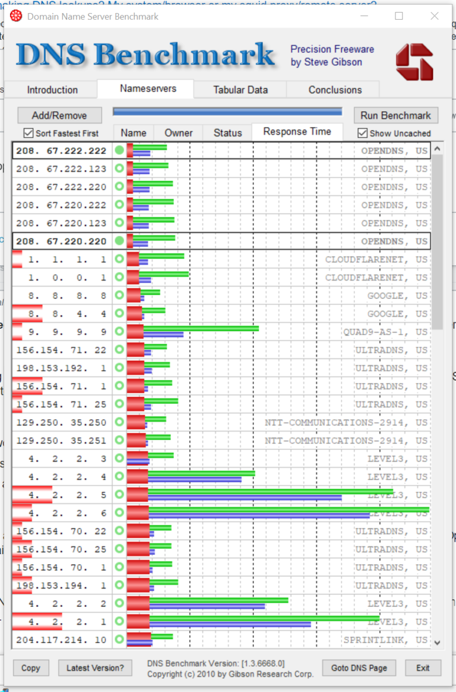Click the app icon in the title bar
Viewport: 456px width, 692px height.
(16, 16)
